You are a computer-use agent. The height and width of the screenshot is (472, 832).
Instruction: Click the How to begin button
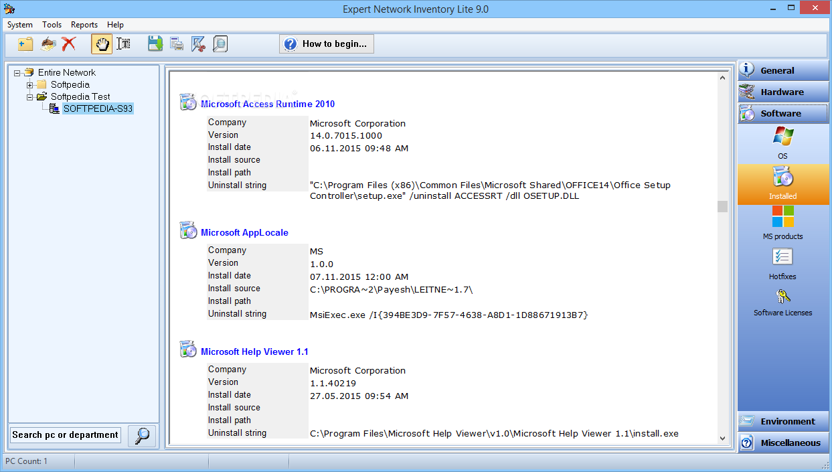pos(327,44)
